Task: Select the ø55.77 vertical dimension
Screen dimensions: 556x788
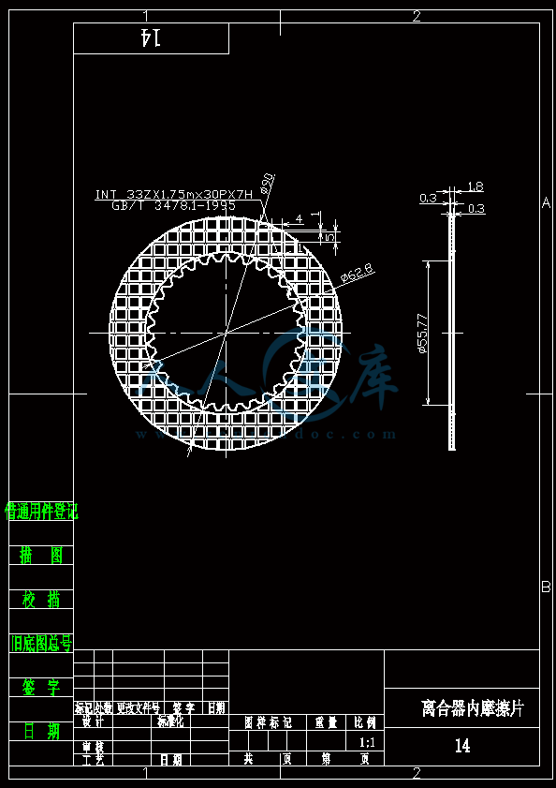Action: [422, 334]
